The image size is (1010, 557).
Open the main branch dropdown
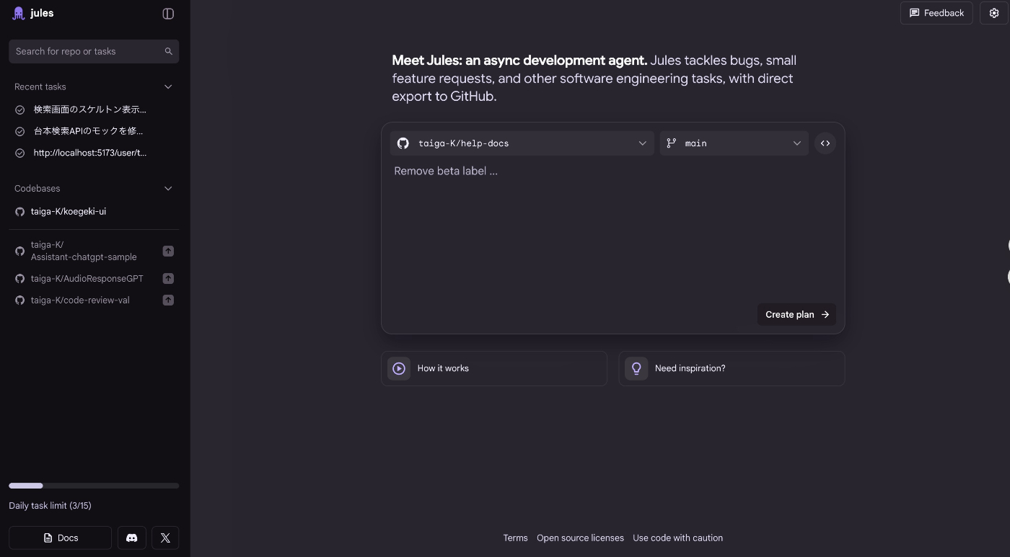[734, 143]
